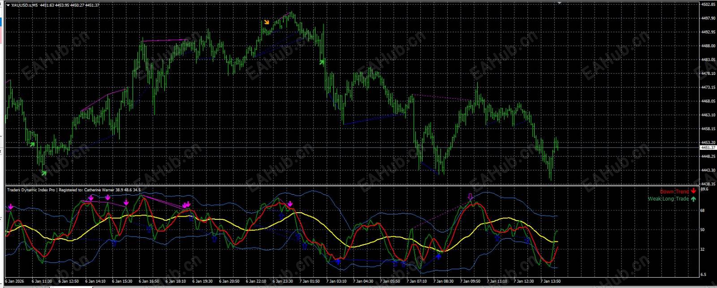Click the 89.6 indicator scale value
The height and width of the screenshot is (288, 717).
(704, 189)
